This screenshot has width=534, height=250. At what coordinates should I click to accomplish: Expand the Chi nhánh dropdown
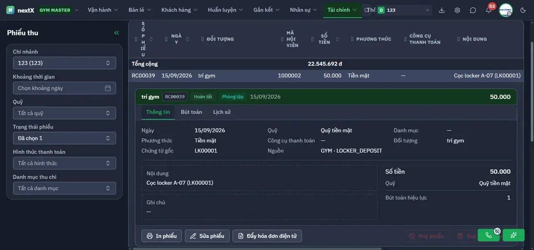pyautogui.click(x=64, y=63)
